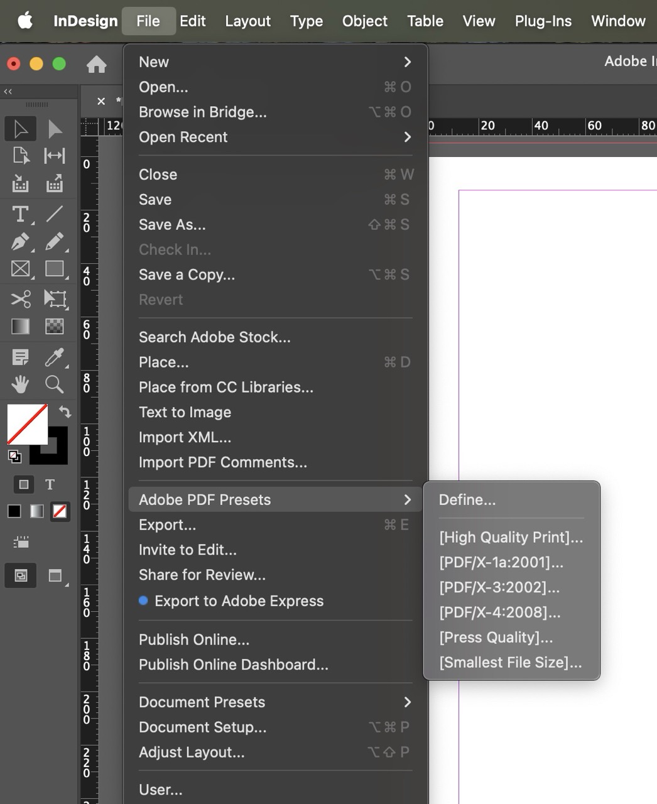Choose Export... menu item
The width and height of the screenshot is (657, 804).
click(x=275, y=524)
